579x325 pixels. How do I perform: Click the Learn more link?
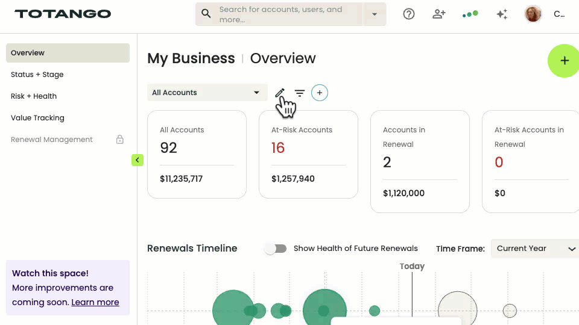tap(95, 302)
